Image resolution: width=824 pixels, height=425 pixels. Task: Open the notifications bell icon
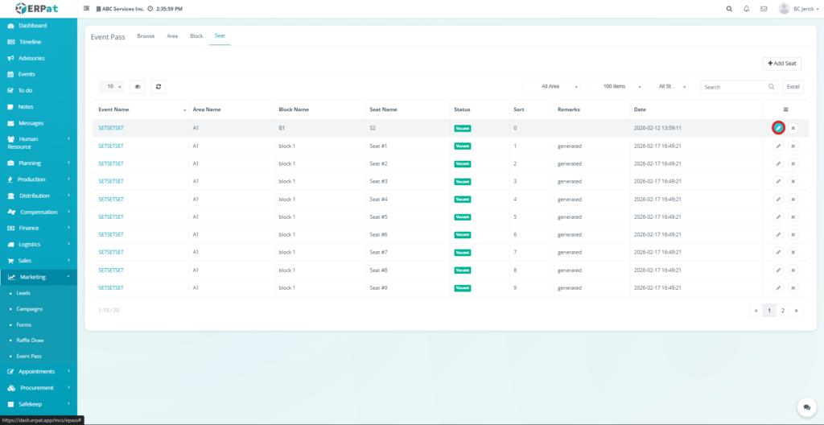click(747, 9)
